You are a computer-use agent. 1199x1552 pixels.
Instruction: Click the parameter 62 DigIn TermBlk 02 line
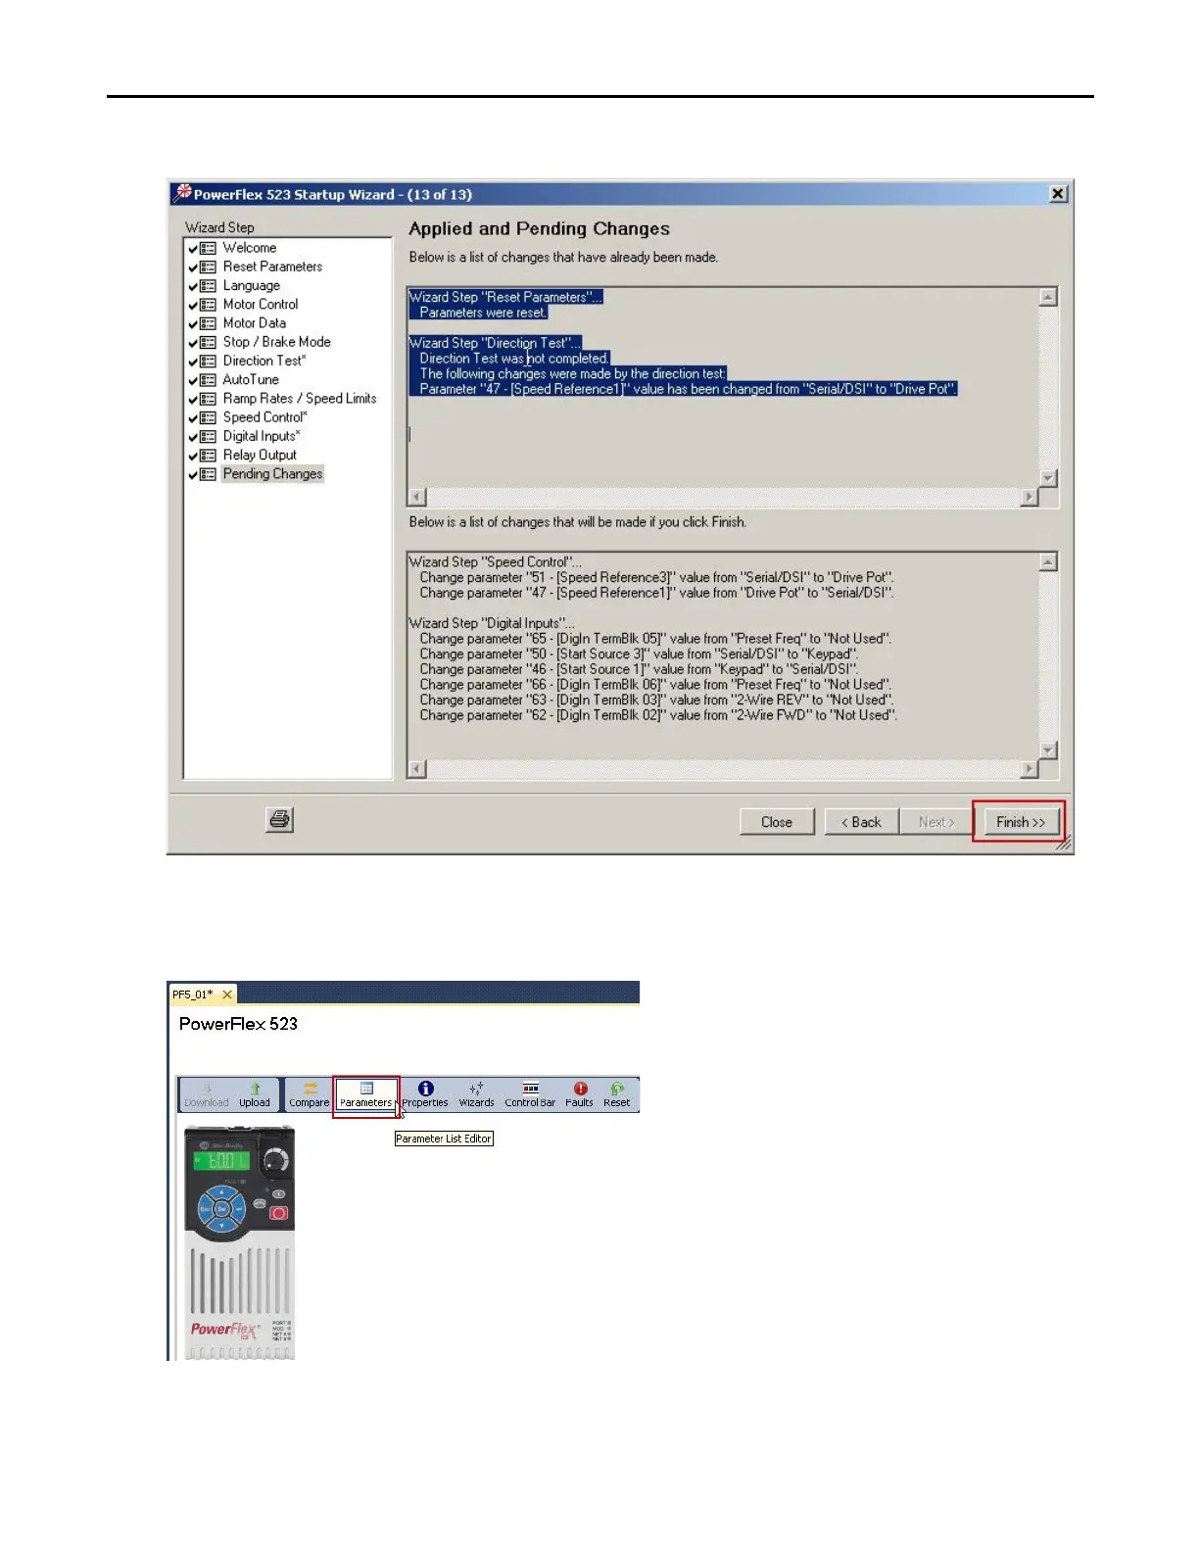coord(658,715)
